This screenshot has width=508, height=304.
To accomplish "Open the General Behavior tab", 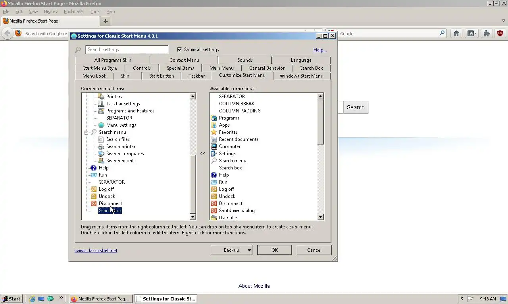I will click(x=267, y=68).
